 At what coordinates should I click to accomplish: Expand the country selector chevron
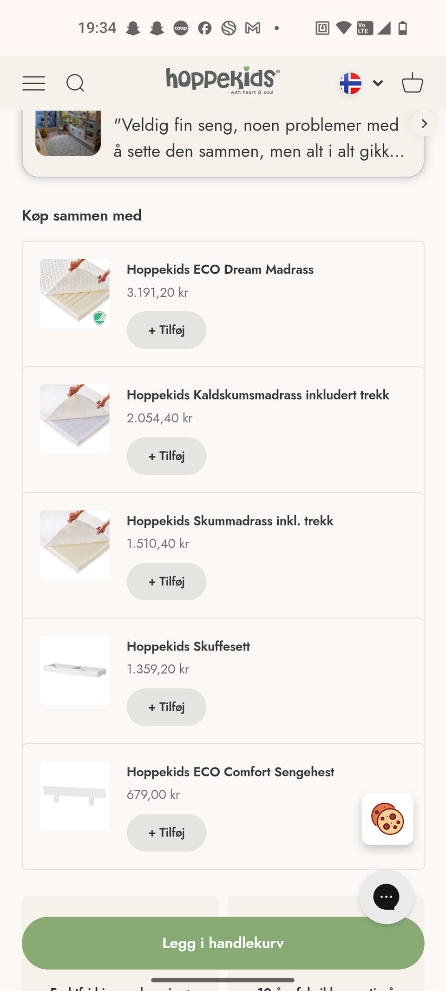(378, 84)
